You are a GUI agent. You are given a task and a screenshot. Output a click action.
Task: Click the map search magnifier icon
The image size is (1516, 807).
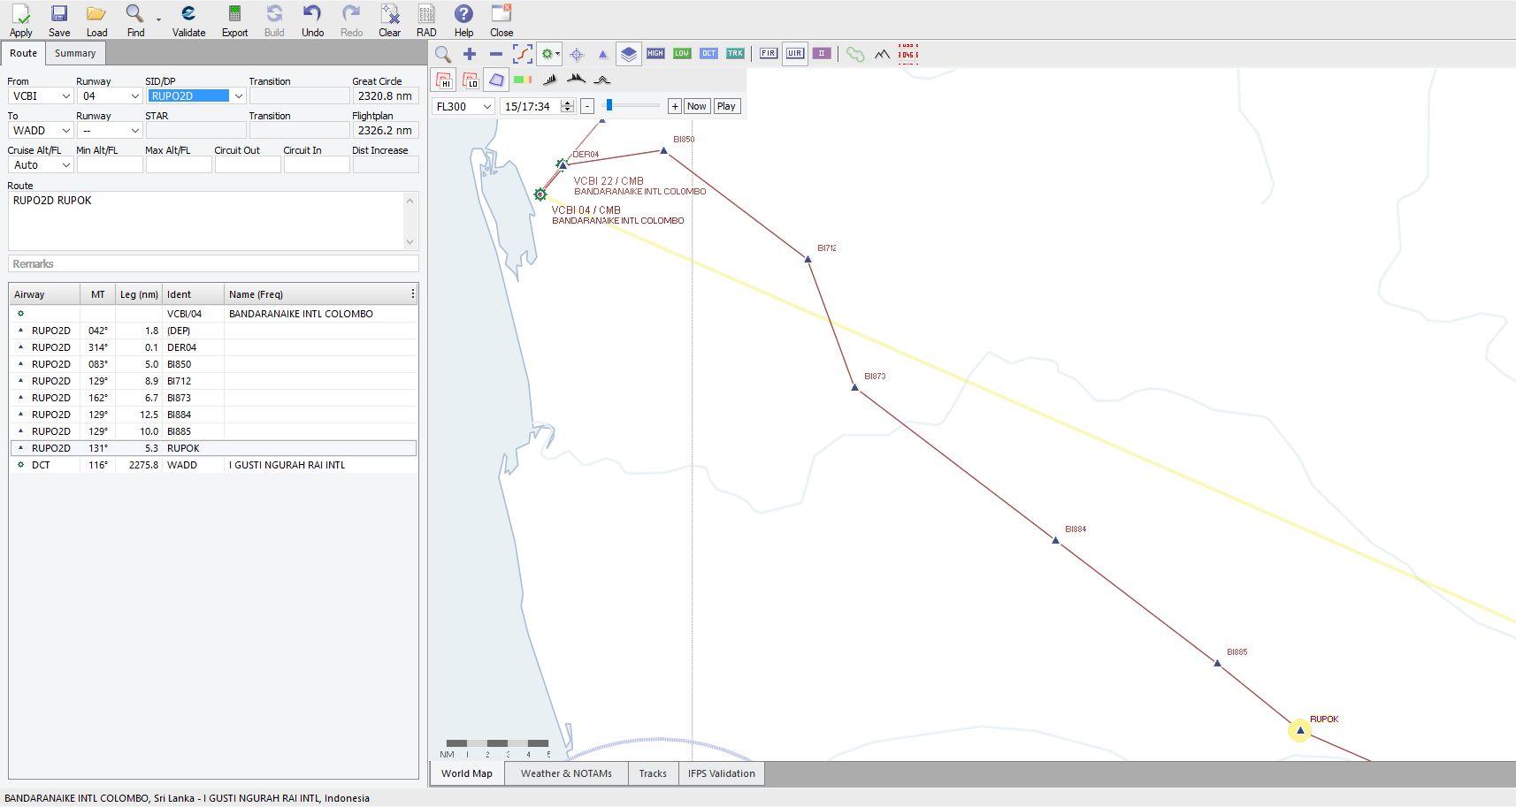tap(443, 54)
